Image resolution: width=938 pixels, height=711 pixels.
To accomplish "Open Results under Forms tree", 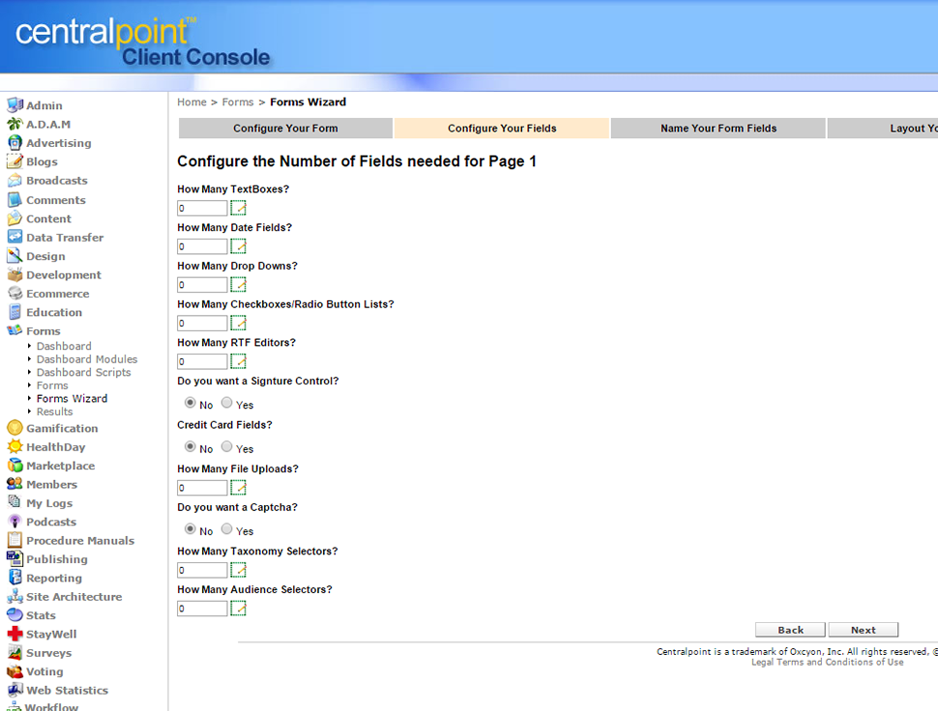I will 54,412.
